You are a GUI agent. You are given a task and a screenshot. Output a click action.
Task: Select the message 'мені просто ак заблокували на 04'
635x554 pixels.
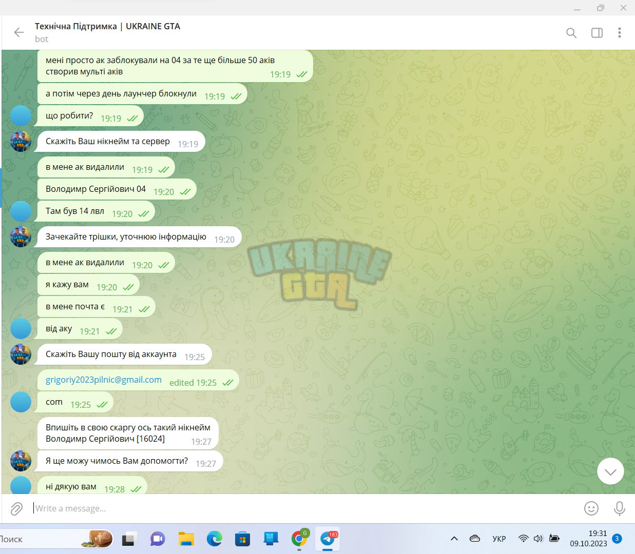point(175,66)
